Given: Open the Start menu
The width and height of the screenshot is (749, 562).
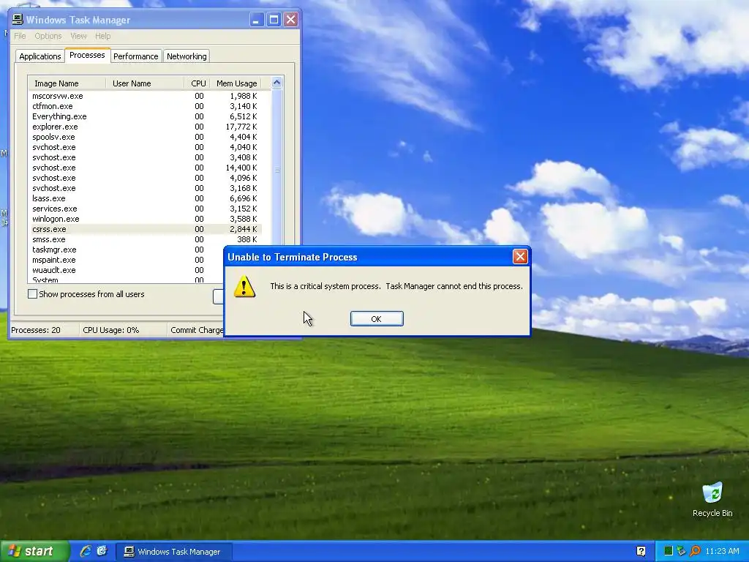Looking at the screenshot, I should [x=34, y=551].
